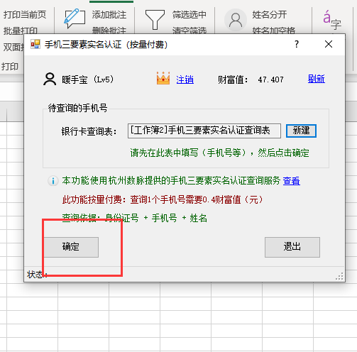Viewport: 357px width, 352px height.
Task: Click 添加批注 ribbon command
Action: point(109,15)
